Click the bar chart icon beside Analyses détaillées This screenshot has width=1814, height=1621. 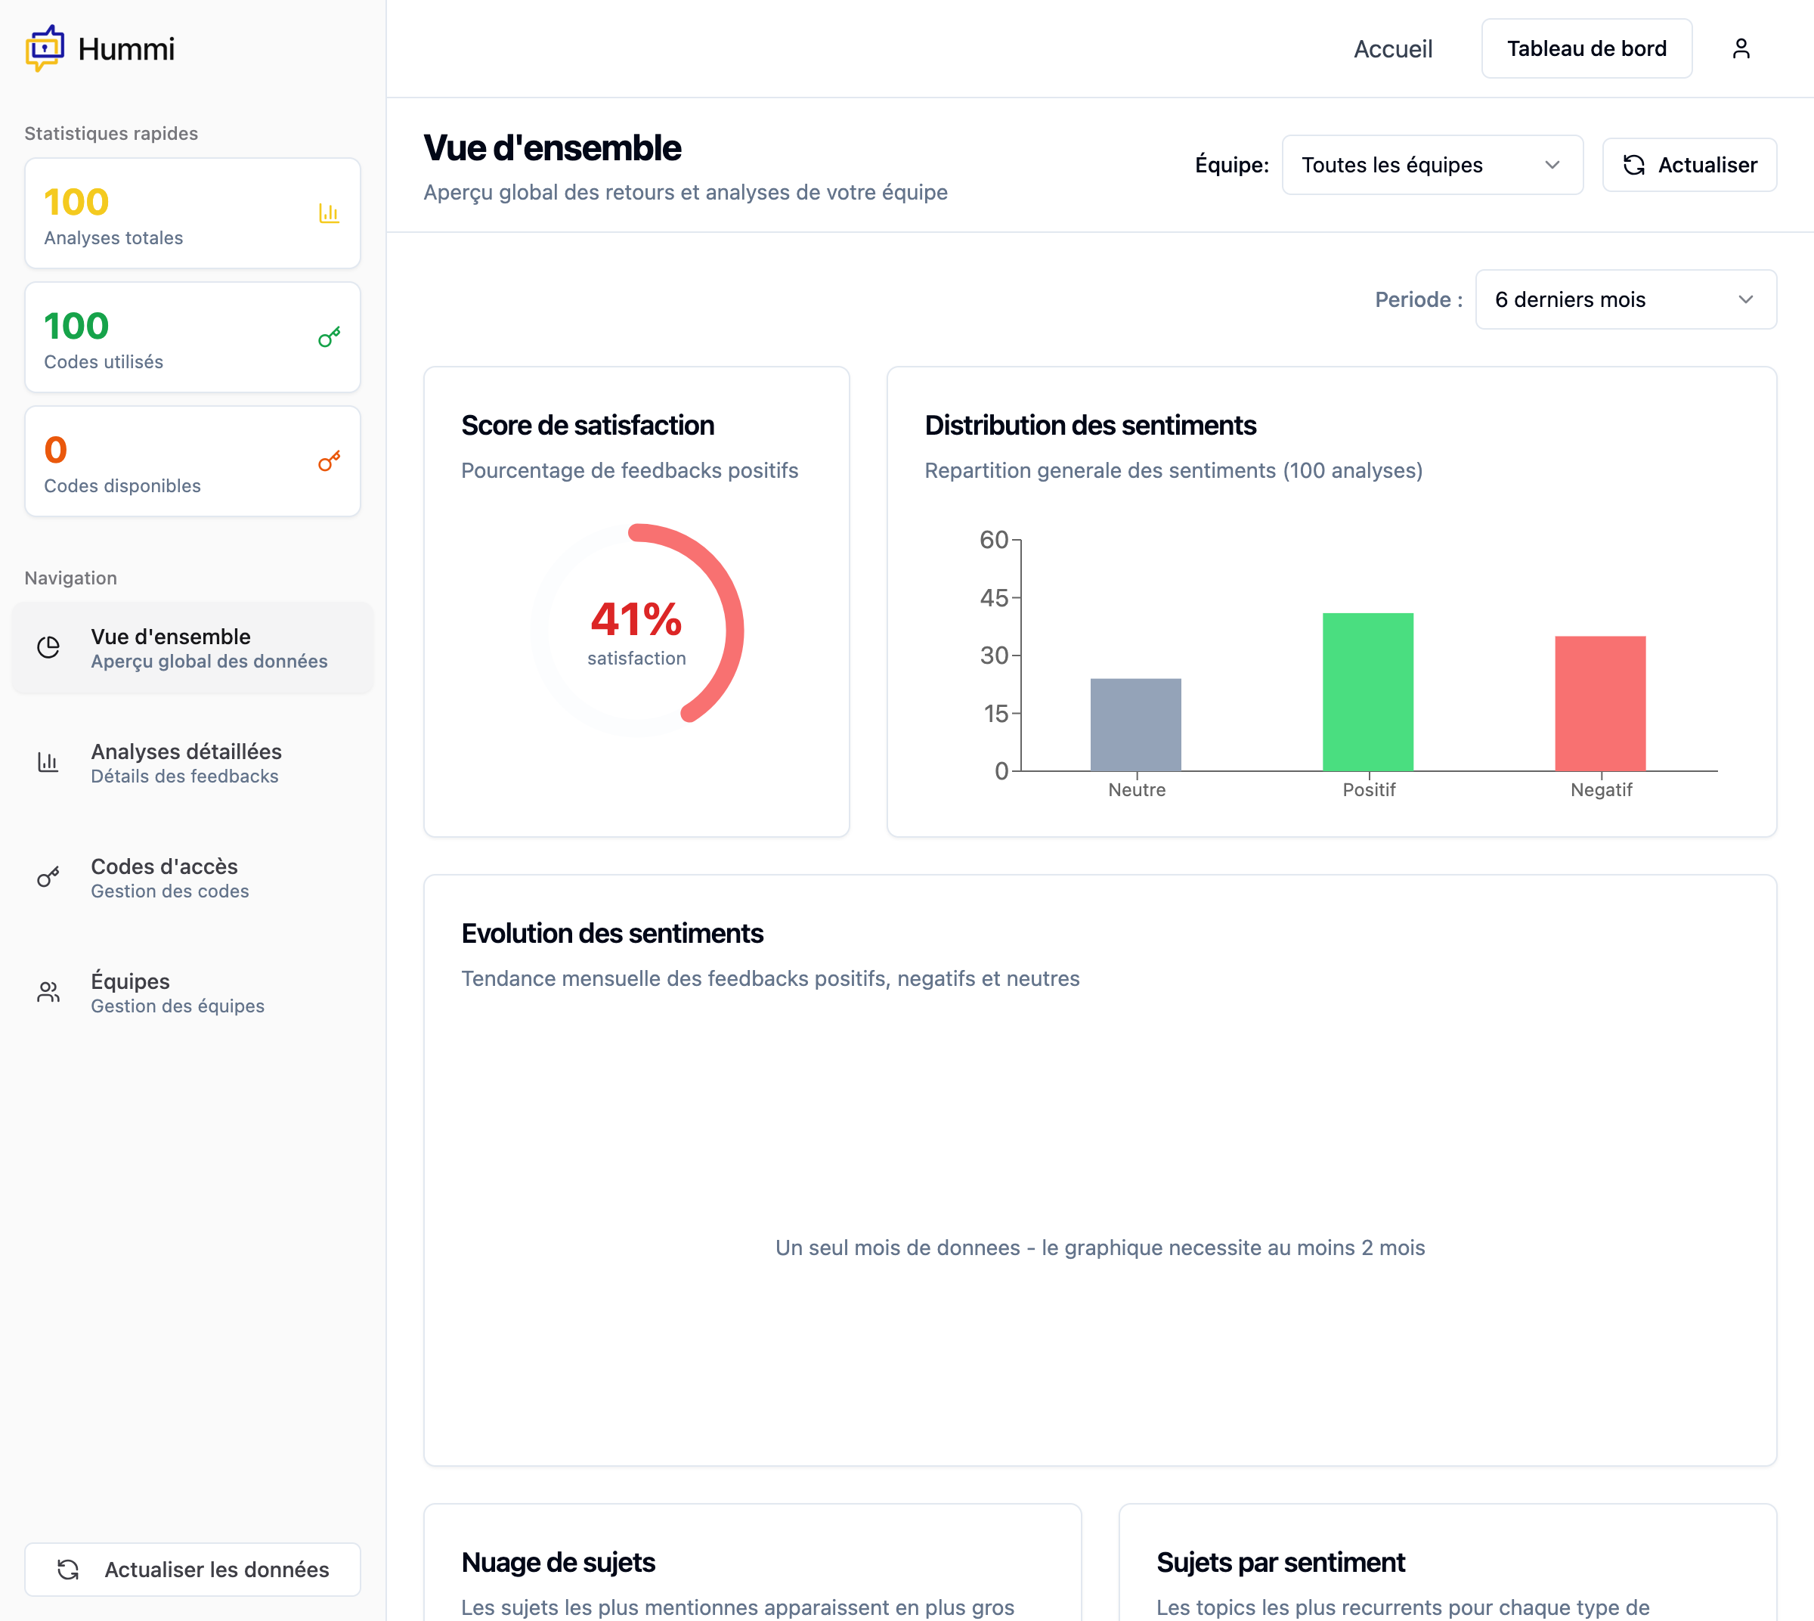click(49, 762)
